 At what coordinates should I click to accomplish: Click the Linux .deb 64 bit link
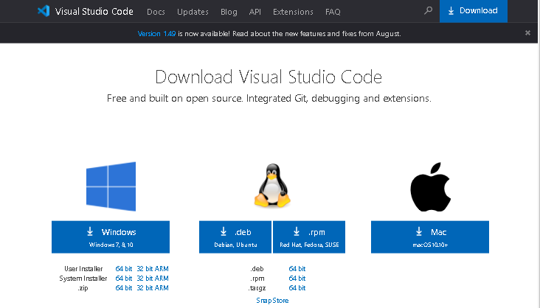297,269
